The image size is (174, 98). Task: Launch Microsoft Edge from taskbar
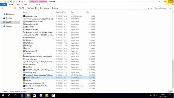[22, 96]
